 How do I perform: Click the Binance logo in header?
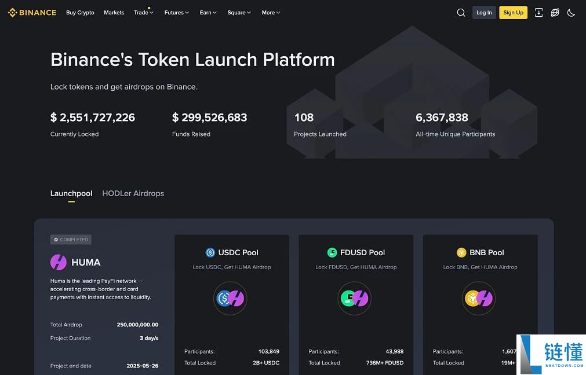click(32, 12)
